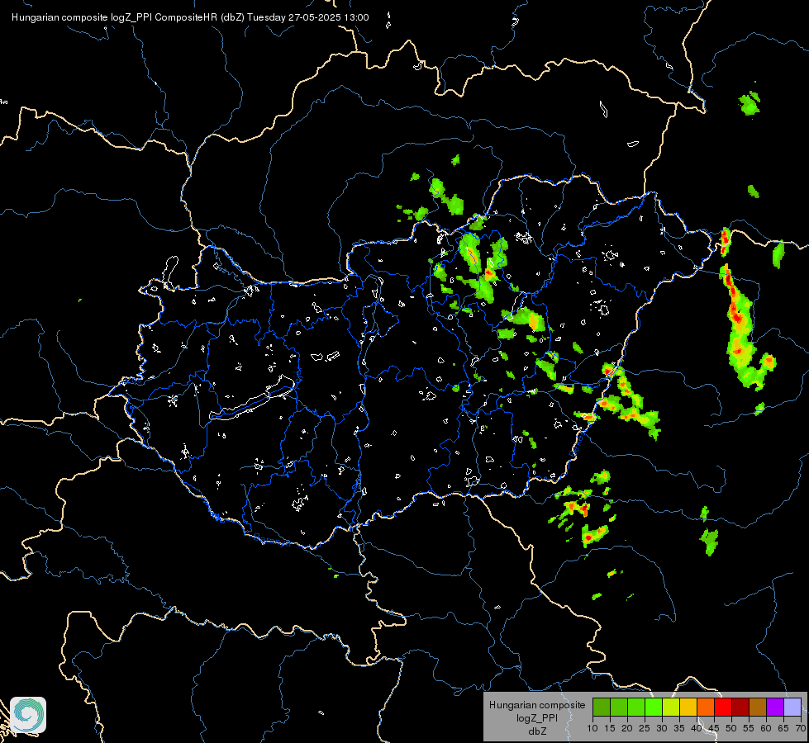Click the legend scale value '30'

(x=662, y=729)
